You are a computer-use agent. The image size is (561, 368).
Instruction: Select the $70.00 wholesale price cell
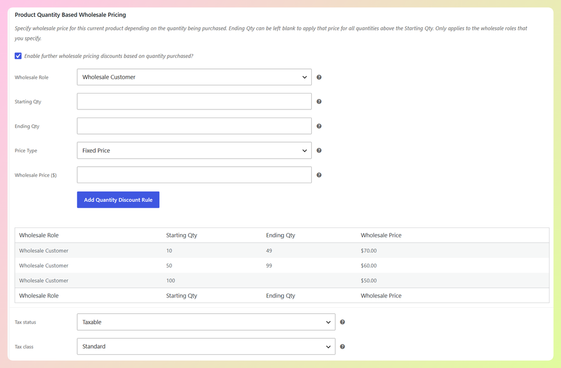pyautogui.click(x=369, y=251)
